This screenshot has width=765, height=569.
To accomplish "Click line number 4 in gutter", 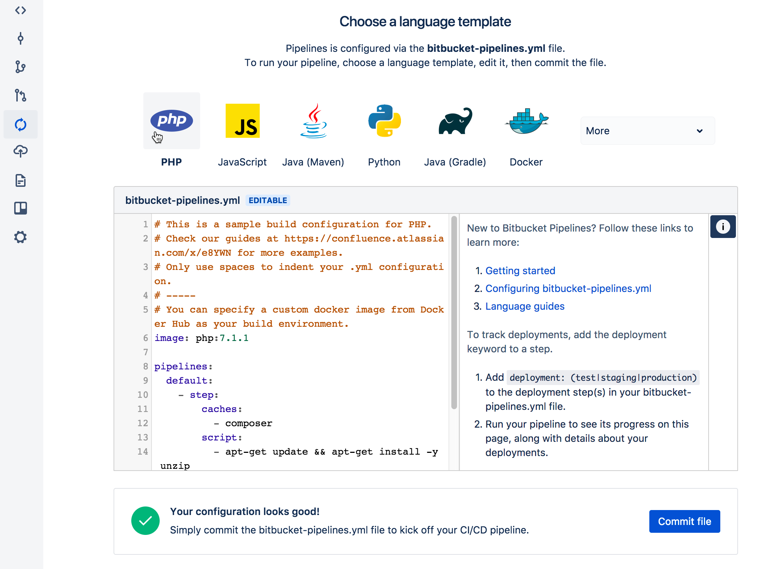I will (145, 296).
